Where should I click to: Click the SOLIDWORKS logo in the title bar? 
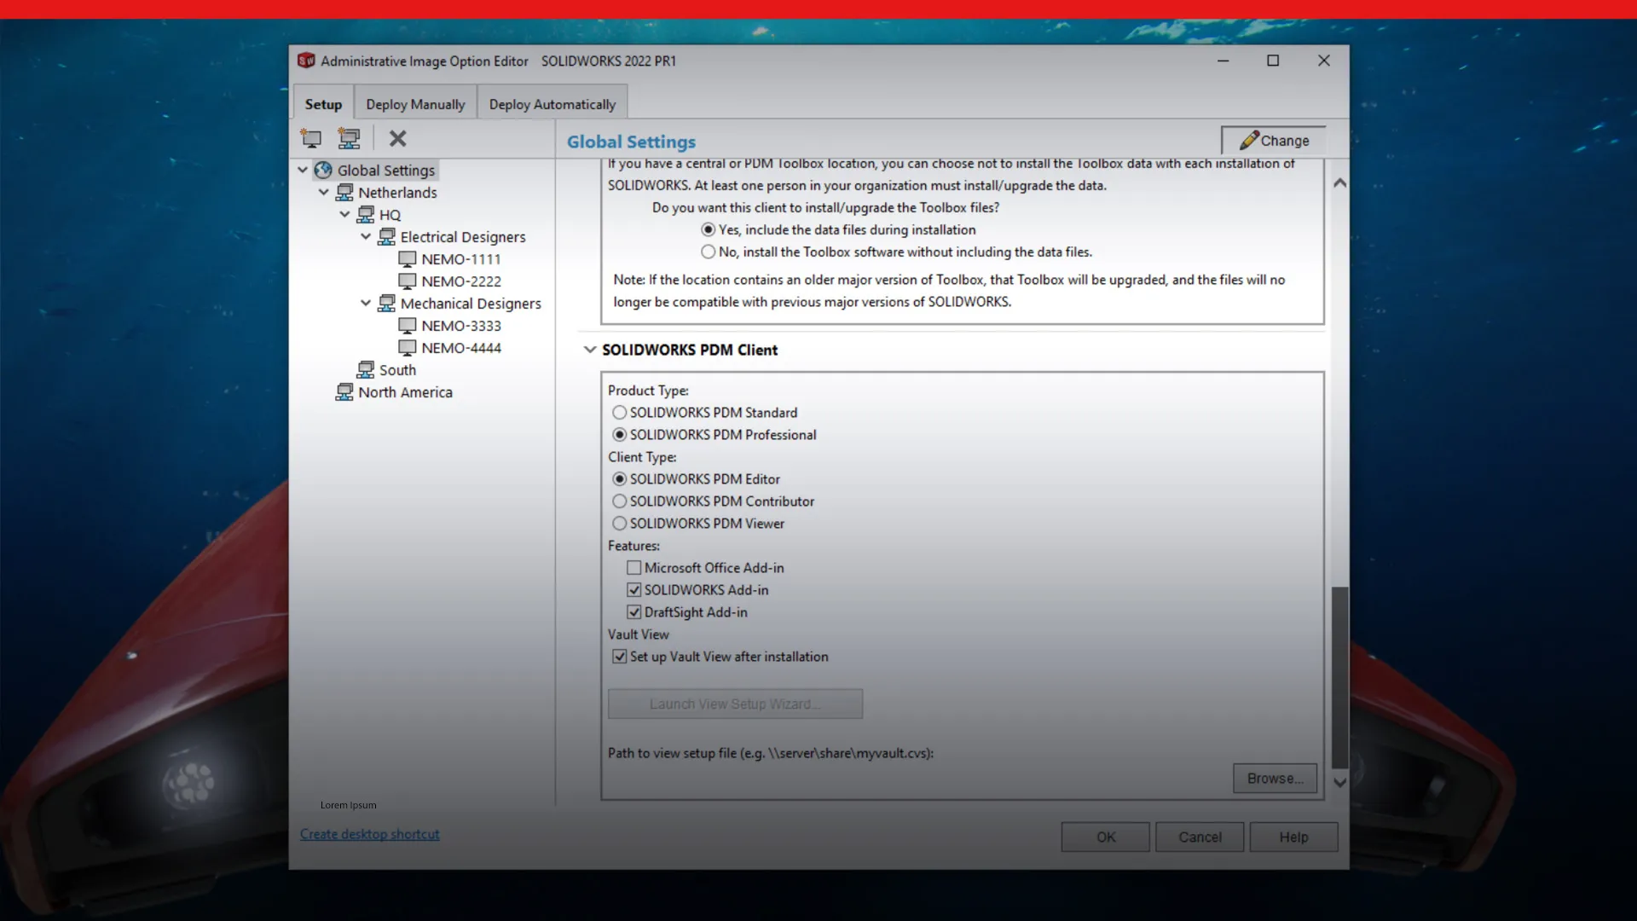point(305,61)
